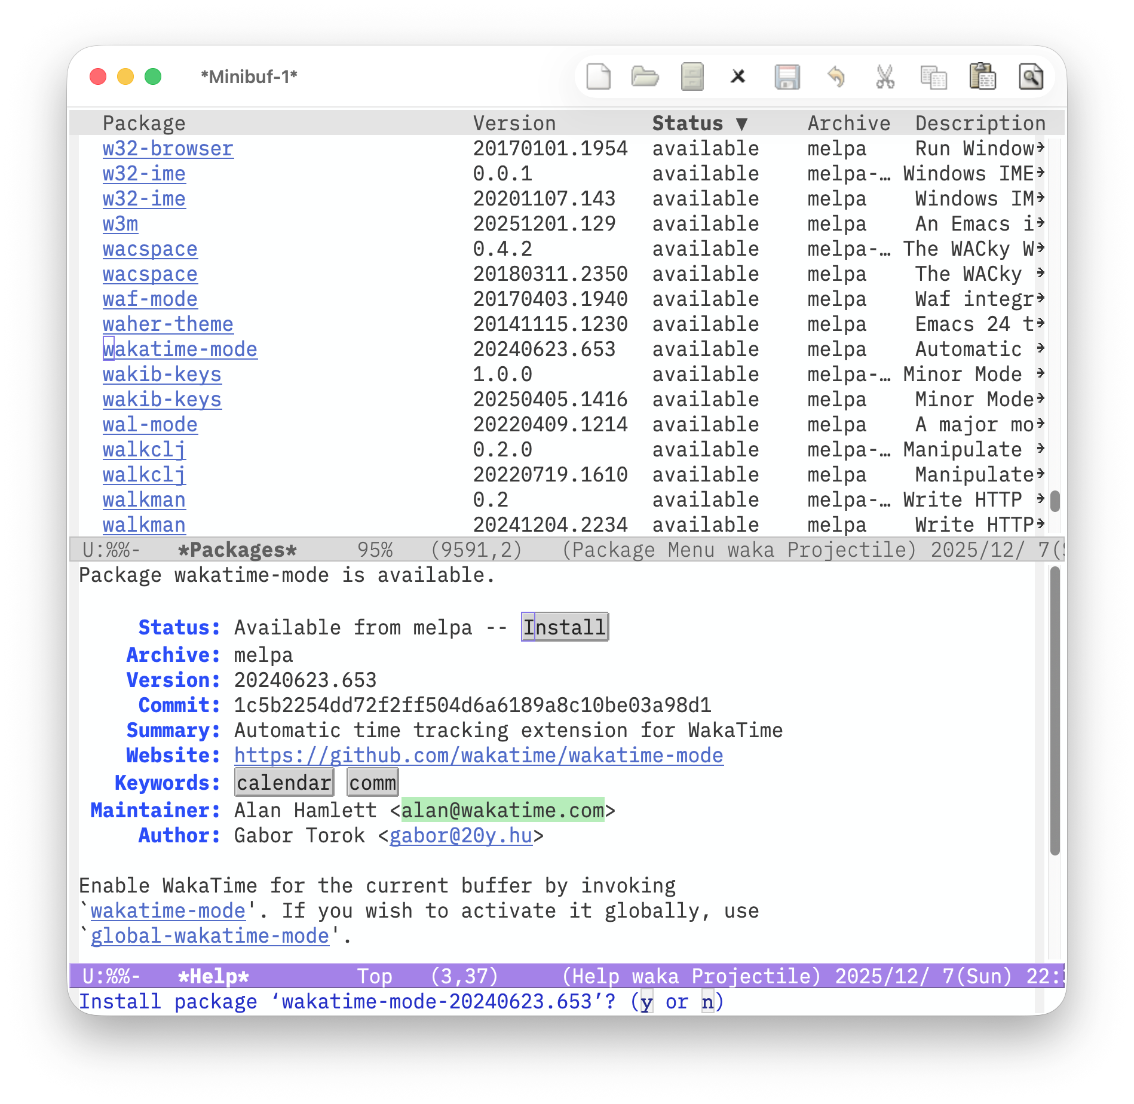Viewport: 1134px width, 1104px height.
Task: Open wakib-keys version 1.0.0 link
Action: pos(162,374)
